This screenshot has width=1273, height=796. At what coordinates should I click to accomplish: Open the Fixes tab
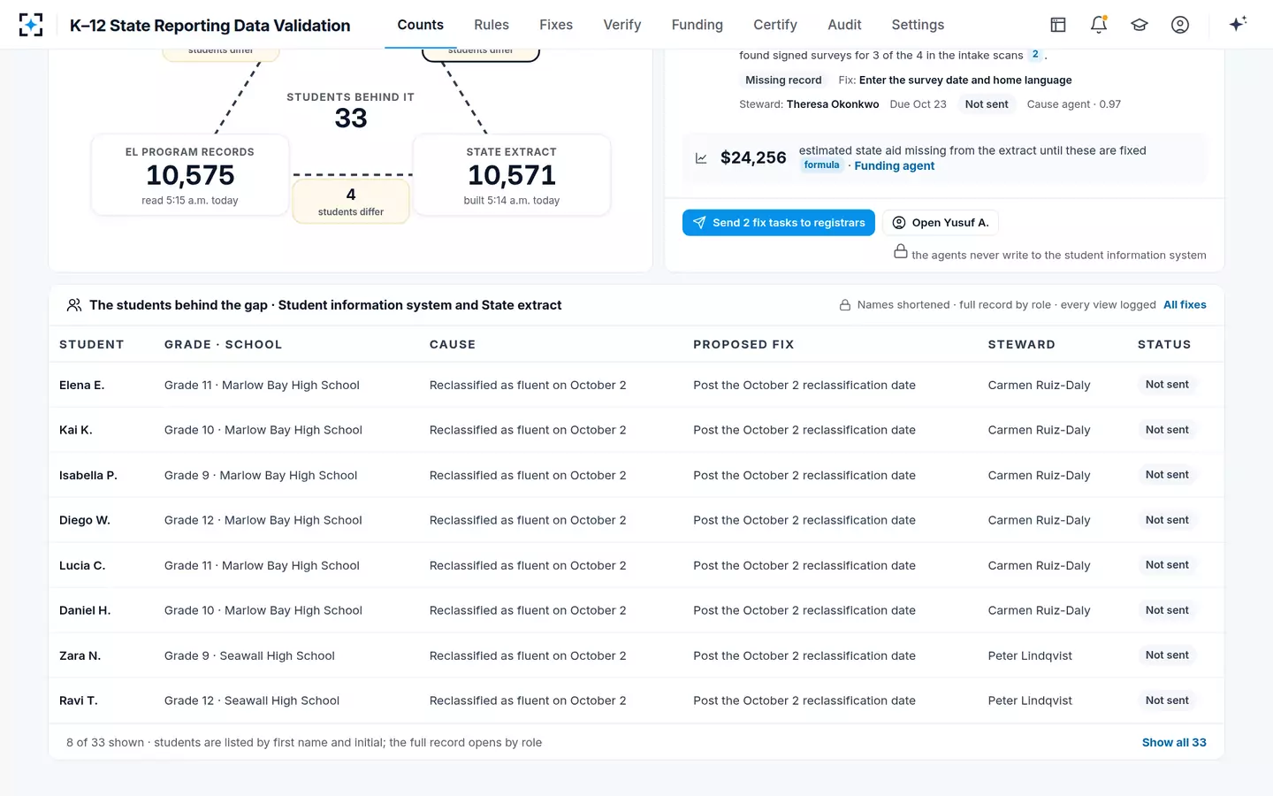556,25
